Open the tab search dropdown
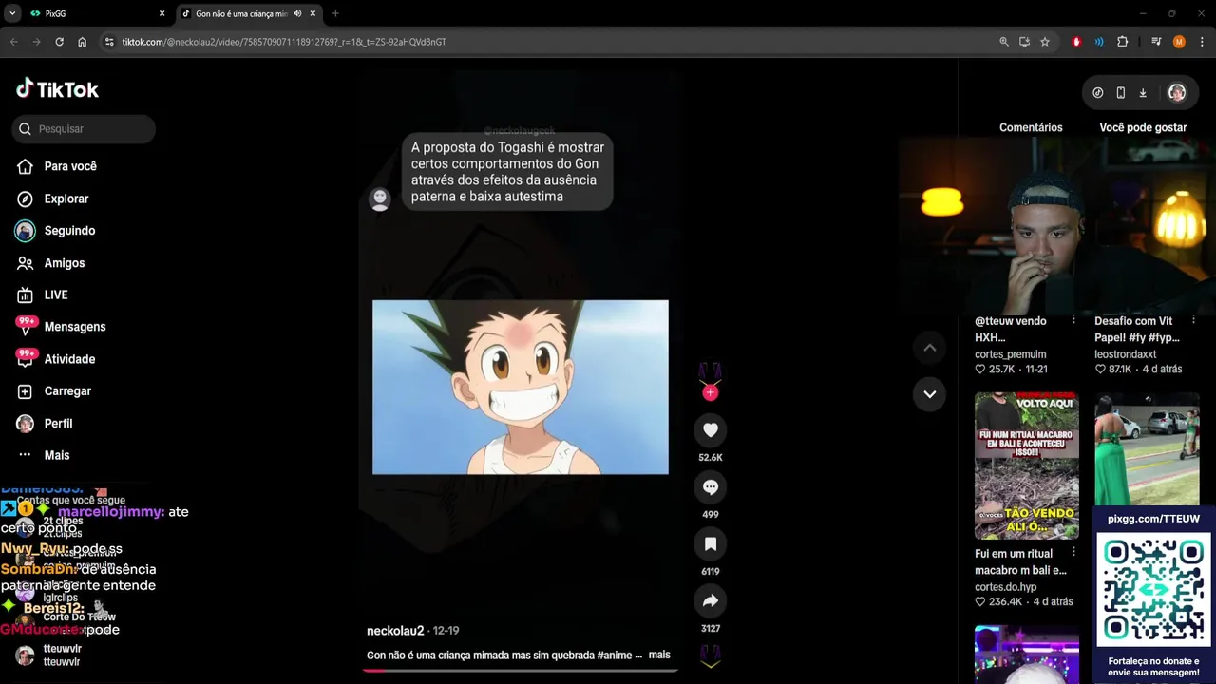Screen dimensions: 1216x684 12,14
